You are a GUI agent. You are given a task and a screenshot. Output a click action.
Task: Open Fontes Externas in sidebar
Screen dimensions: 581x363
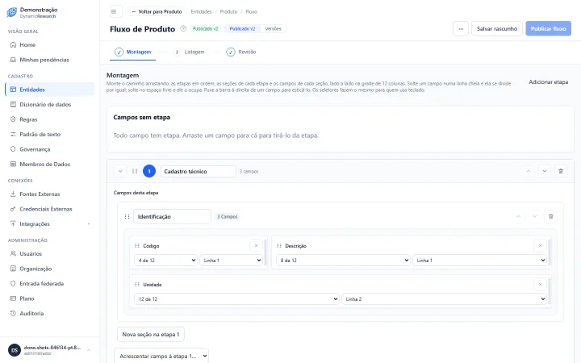[50, 194]
